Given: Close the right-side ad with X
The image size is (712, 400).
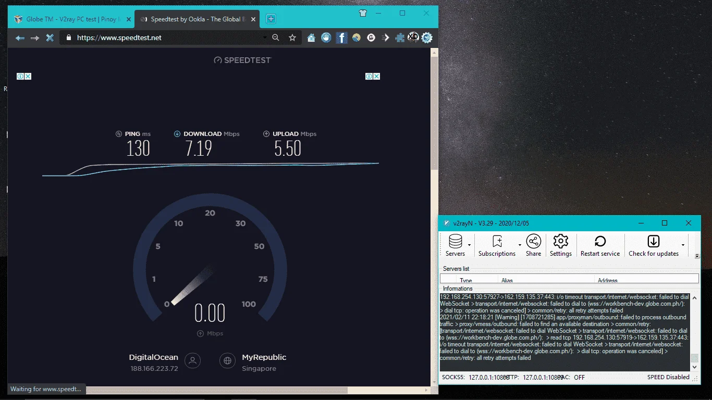Looking at the screenshot, I should pos(376,76).
